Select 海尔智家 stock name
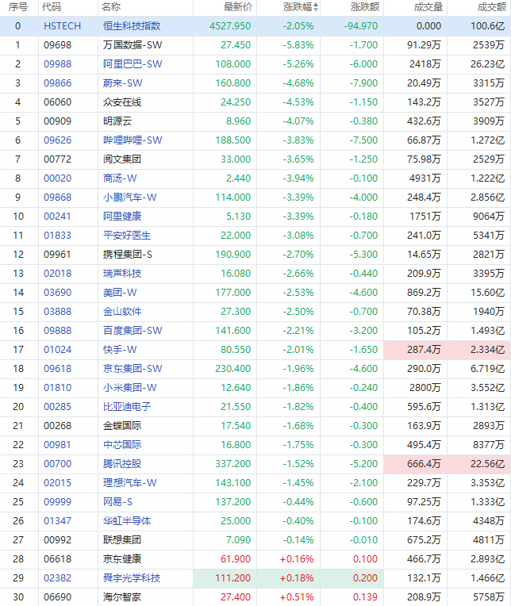 122,596
